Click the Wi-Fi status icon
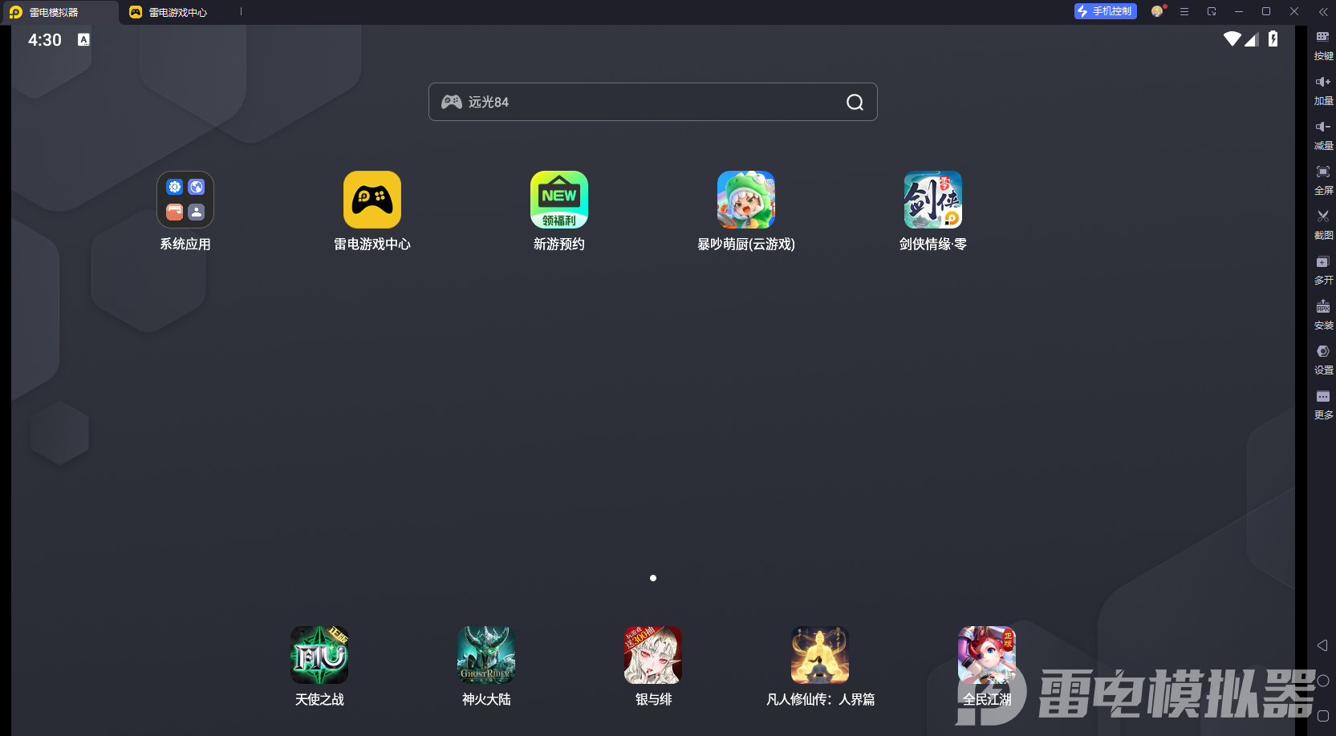 pyautogui.click(x=1232, y=39)
